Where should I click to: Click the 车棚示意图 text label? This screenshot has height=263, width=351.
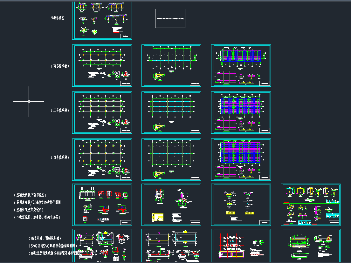coord(58,18)
